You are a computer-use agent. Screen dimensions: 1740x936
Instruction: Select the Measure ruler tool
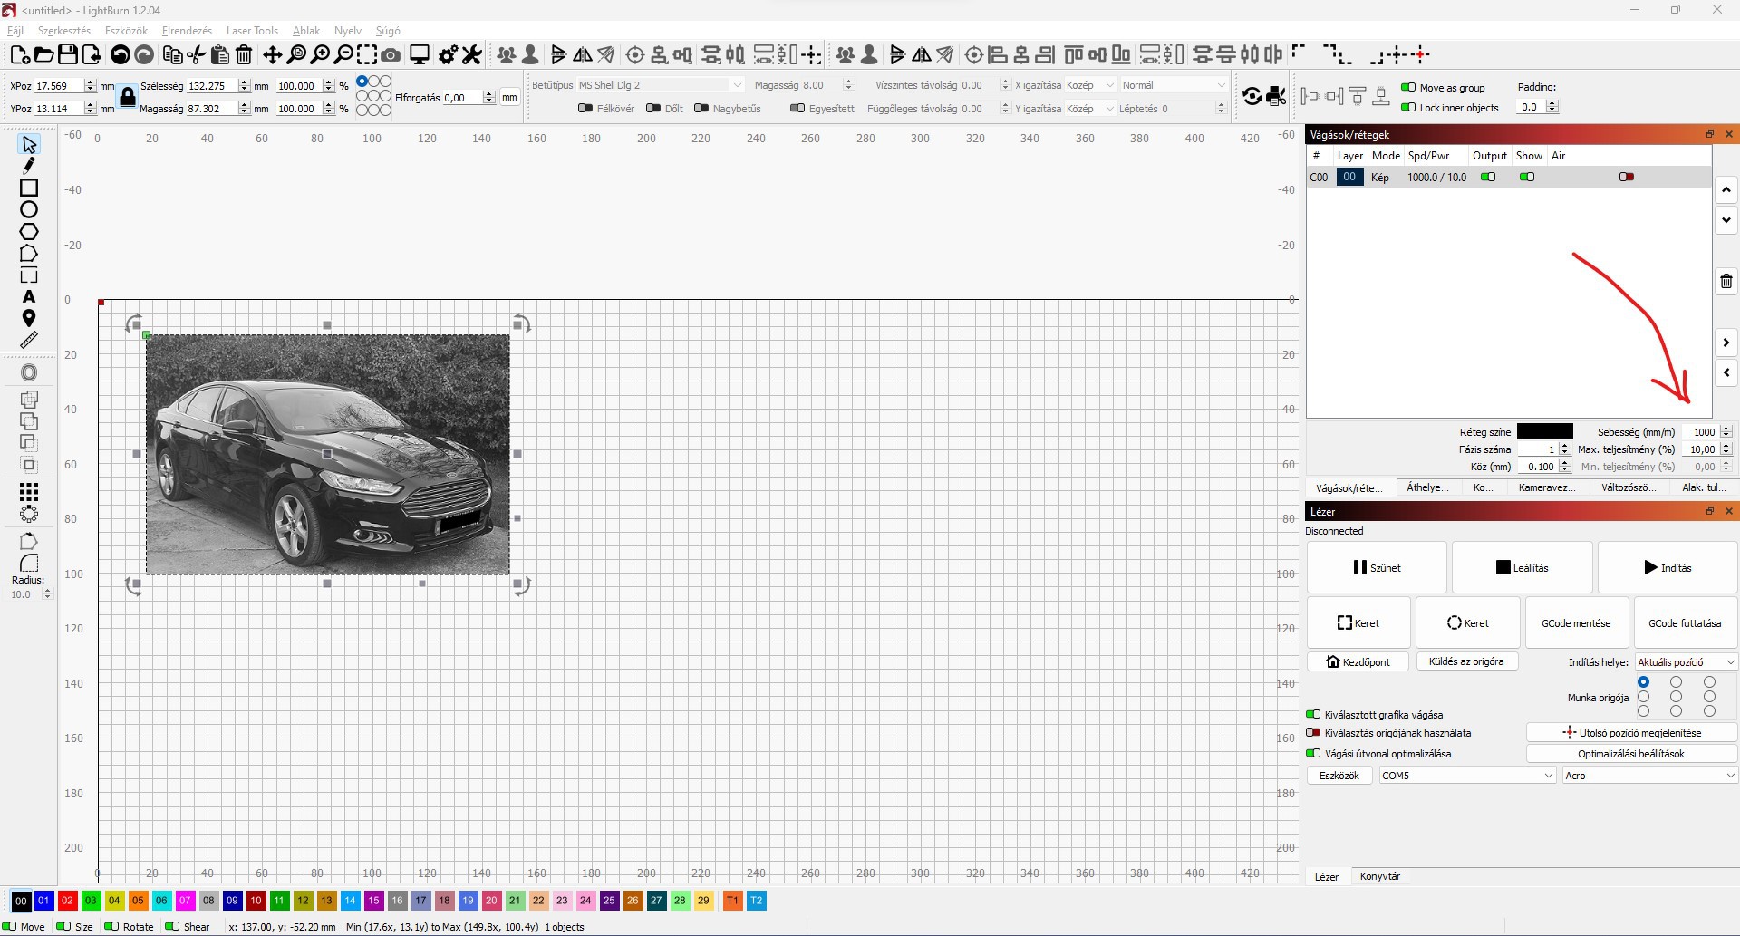pyautogui.click(x=29, y=341)
